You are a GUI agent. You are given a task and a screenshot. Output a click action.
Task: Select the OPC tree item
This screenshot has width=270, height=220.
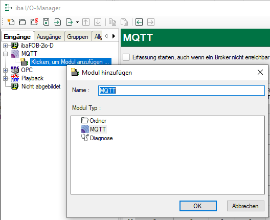pos(27,70)
